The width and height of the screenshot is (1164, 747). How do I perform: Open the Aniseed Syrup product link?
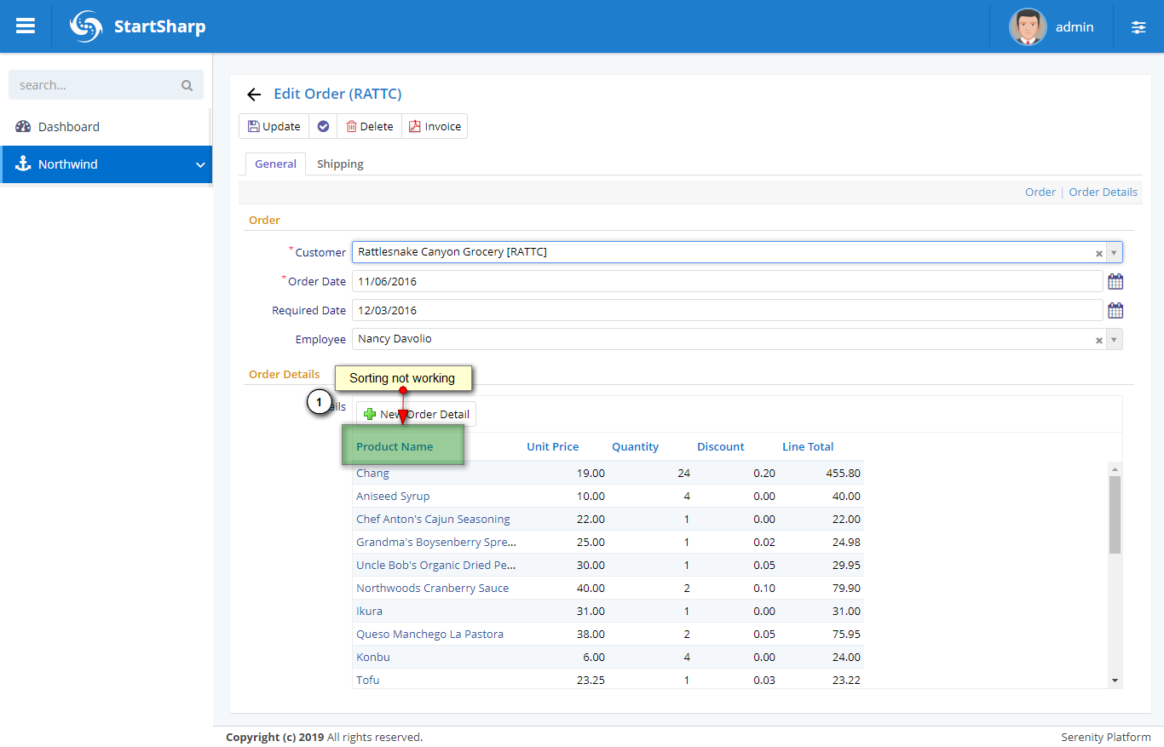pyautogui.click(x=393, y=496)
